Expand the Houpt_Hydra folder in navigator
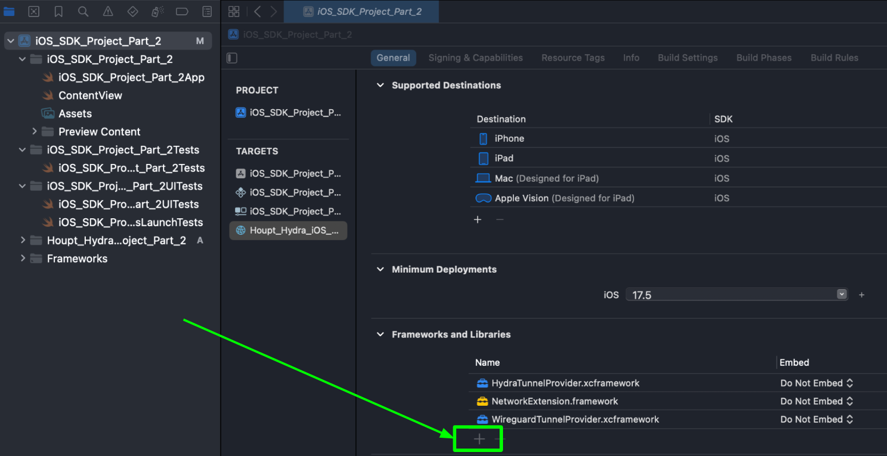This screenshot has height=456, width=887. pyautogui.click(x=22, y=241)
